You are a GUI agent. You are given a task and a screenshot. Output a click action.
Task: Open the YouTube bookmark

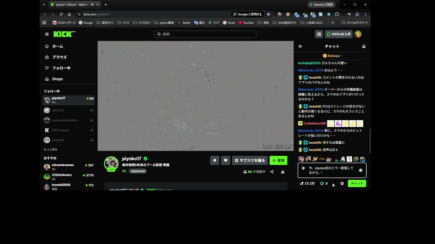point(246,23)
